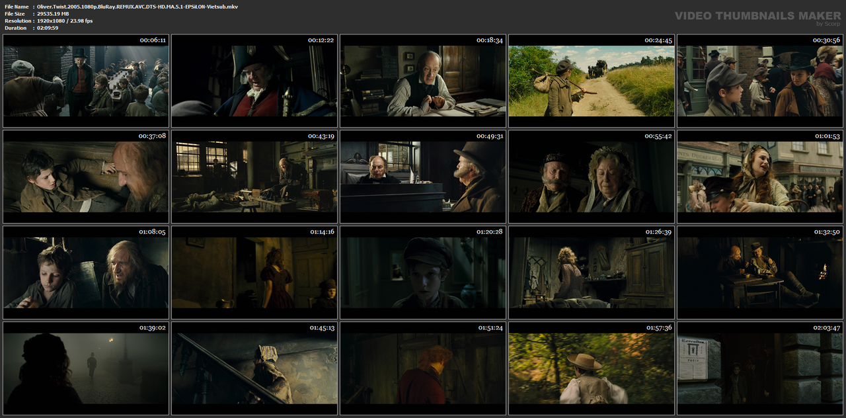
Task: Select the thumbnail at 01:01:53
Action: pyautogui.click(x=760, y=177)
